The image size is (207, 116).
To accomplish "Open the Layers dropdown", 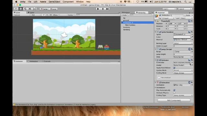I will tap(169, 9).
